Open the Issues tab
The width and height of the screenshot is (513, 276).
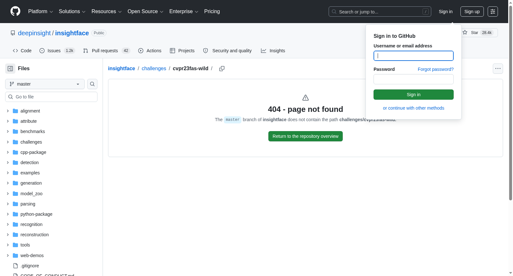coord(57,51)
